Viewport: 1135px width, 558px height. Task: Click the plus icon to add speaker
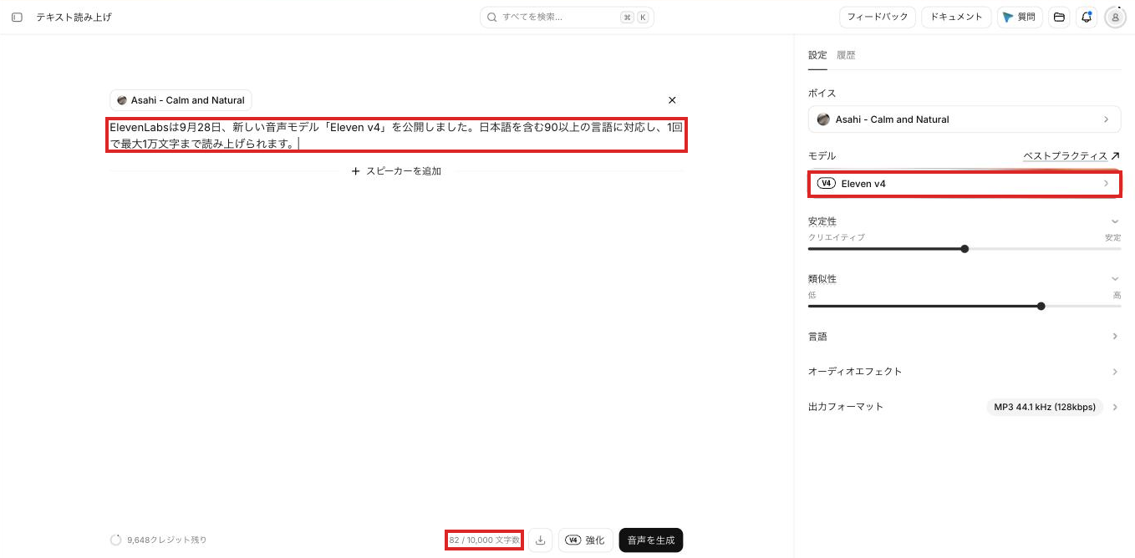pos(356,171)
